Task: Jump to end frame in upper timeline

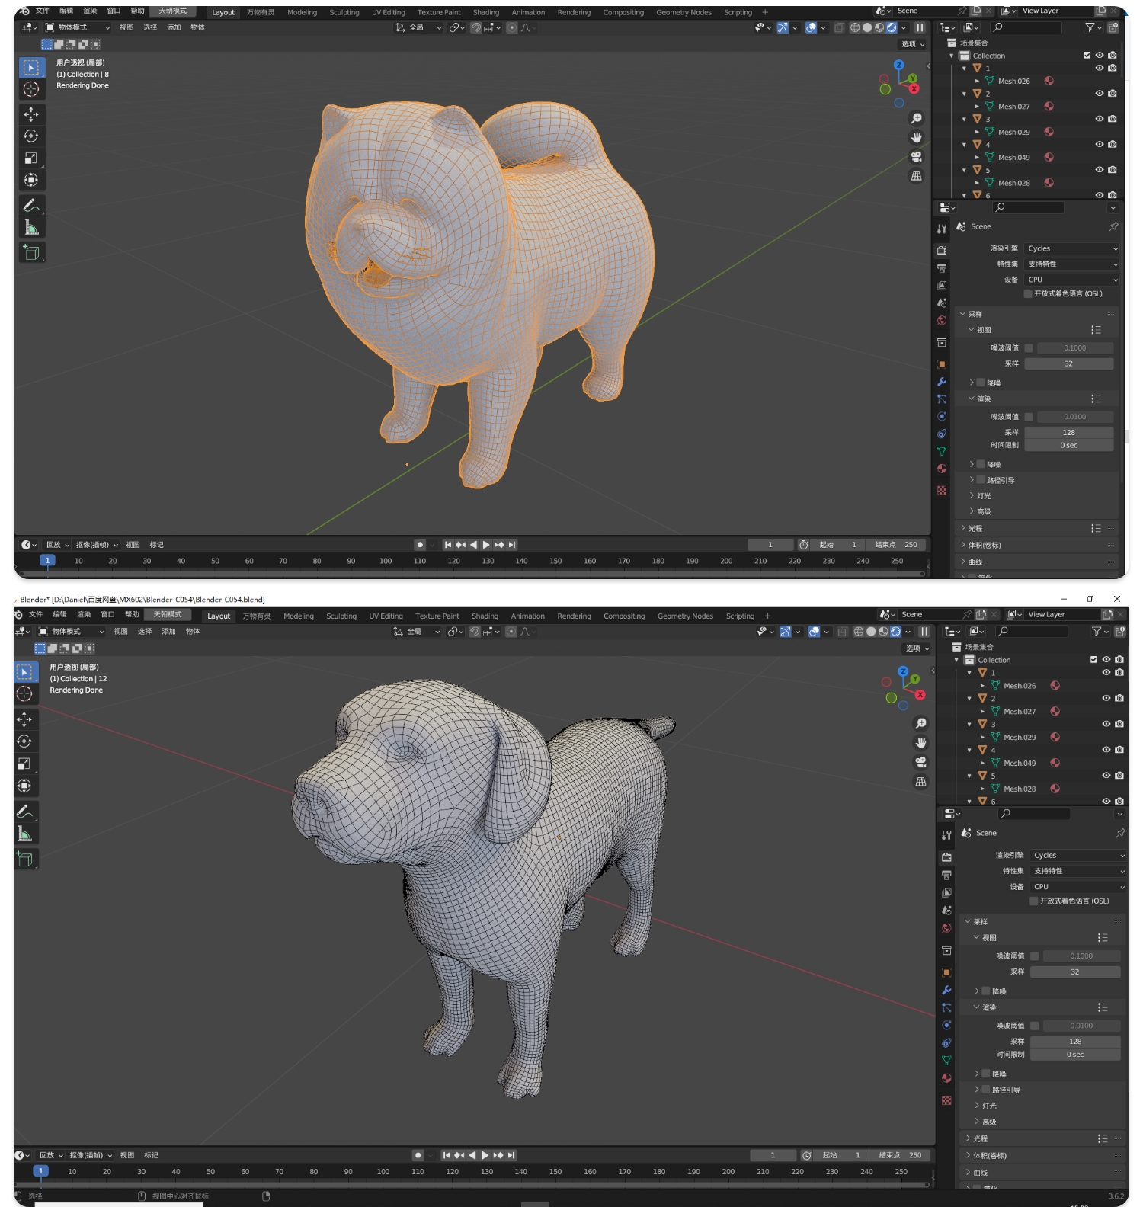Action: pos(512,545)
